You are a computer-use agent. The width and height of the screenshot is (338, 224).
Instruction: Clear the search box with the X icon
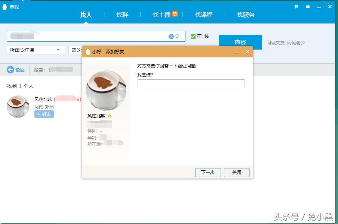coord(171,36)
